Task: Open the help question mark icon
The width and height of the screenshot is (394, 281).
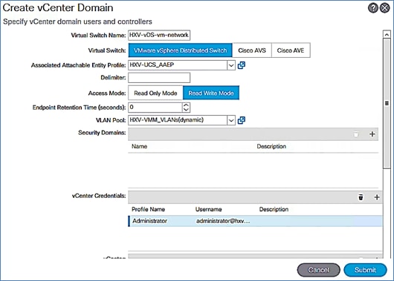Action: (373, 8)
